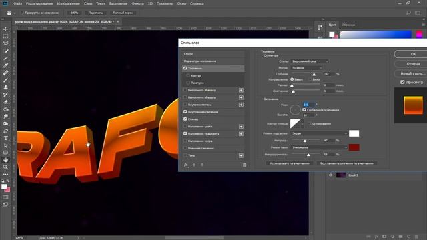Viewport: 427px width, 240px height.
Task: Click the plus icon beside Внутренняя тень
Action: click(x=241, y=105)
